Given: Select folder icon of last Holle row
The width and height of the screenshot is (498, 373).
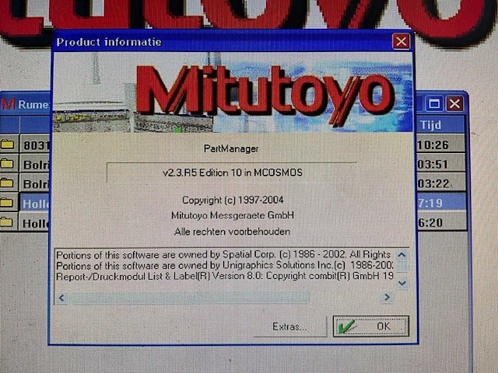Looking at the screenshot, I should pyautogui.click(x=8, y=222).
